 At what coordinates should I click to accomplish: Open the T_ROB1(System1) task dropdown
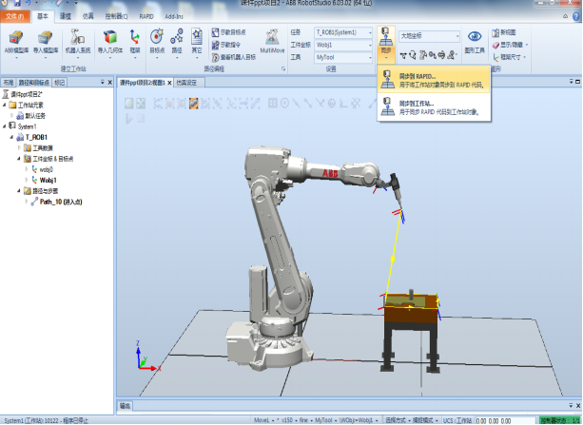(x=343, y=33)
